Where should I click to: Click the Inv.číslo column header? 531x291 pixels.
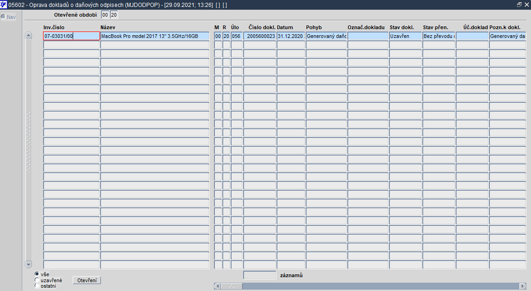pyautogui.click(x=54, y=27)
